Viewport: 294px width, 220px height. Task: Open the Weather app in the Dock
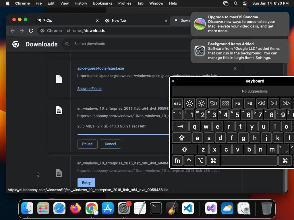click(227, 208)
